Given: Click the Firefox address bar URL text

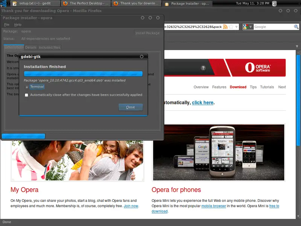Looking at the screenshot, I should tap(193, 27).
